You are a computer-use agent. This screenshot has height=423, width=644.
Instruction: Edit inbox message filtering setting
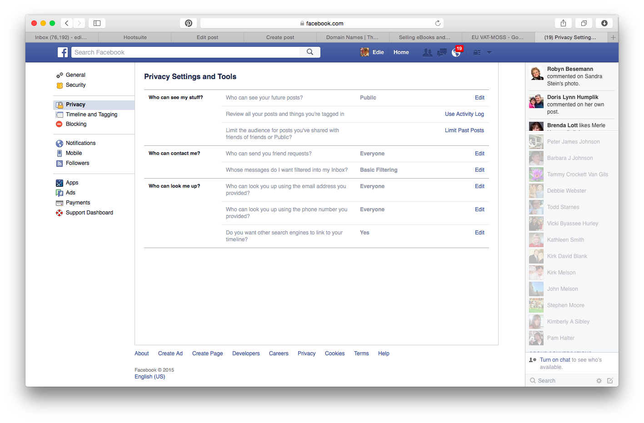[x=479, y=170]
